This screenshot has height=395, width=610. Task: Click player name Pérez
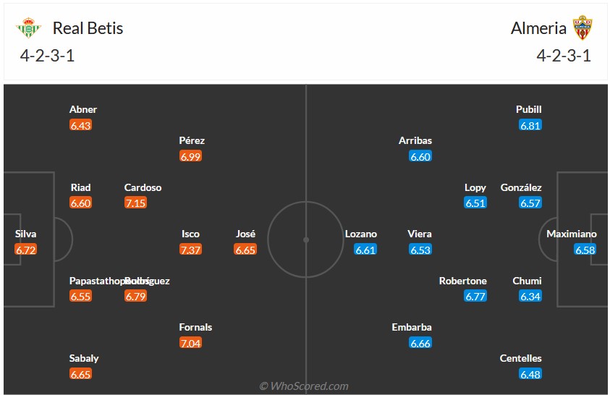[192, 140]
